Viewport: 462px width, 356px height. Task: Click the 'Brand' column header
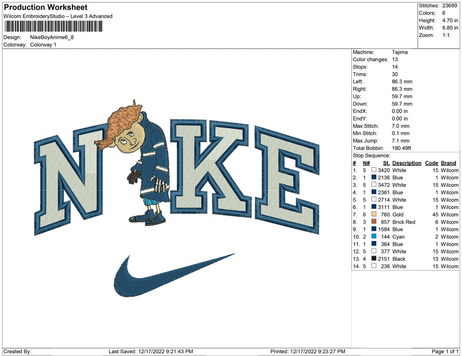pyautogui.click(x=448, y=163)
